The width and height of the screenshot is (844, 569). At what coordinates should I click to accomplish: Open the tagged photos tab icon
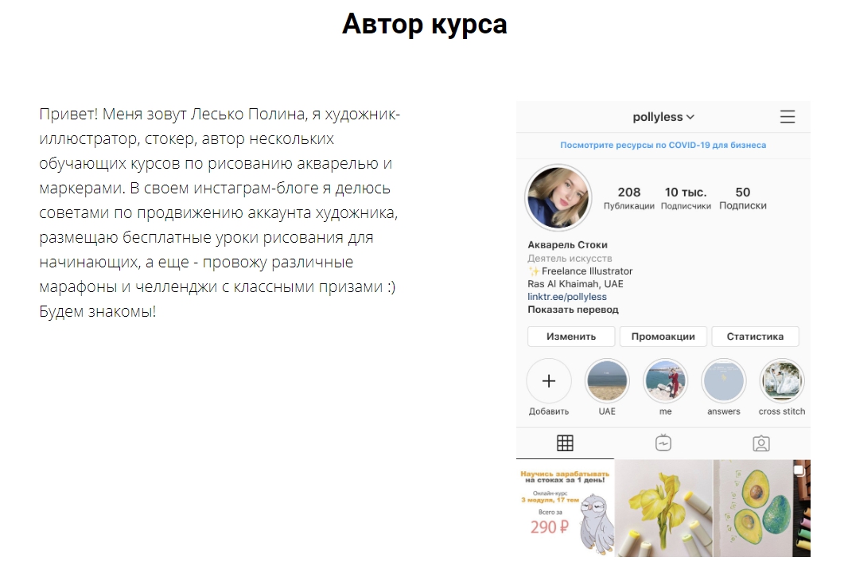coord(761,443)
